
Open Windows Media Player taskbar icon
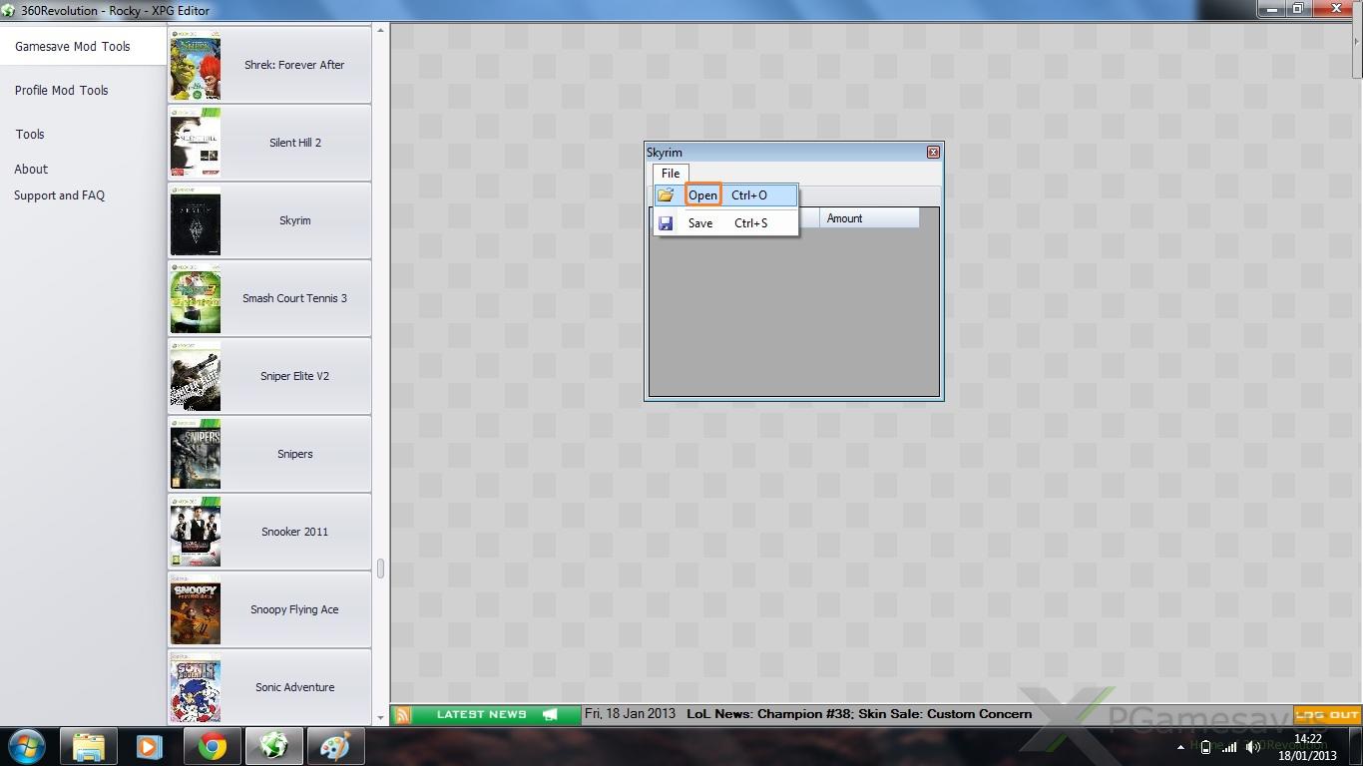pos(150,746)
